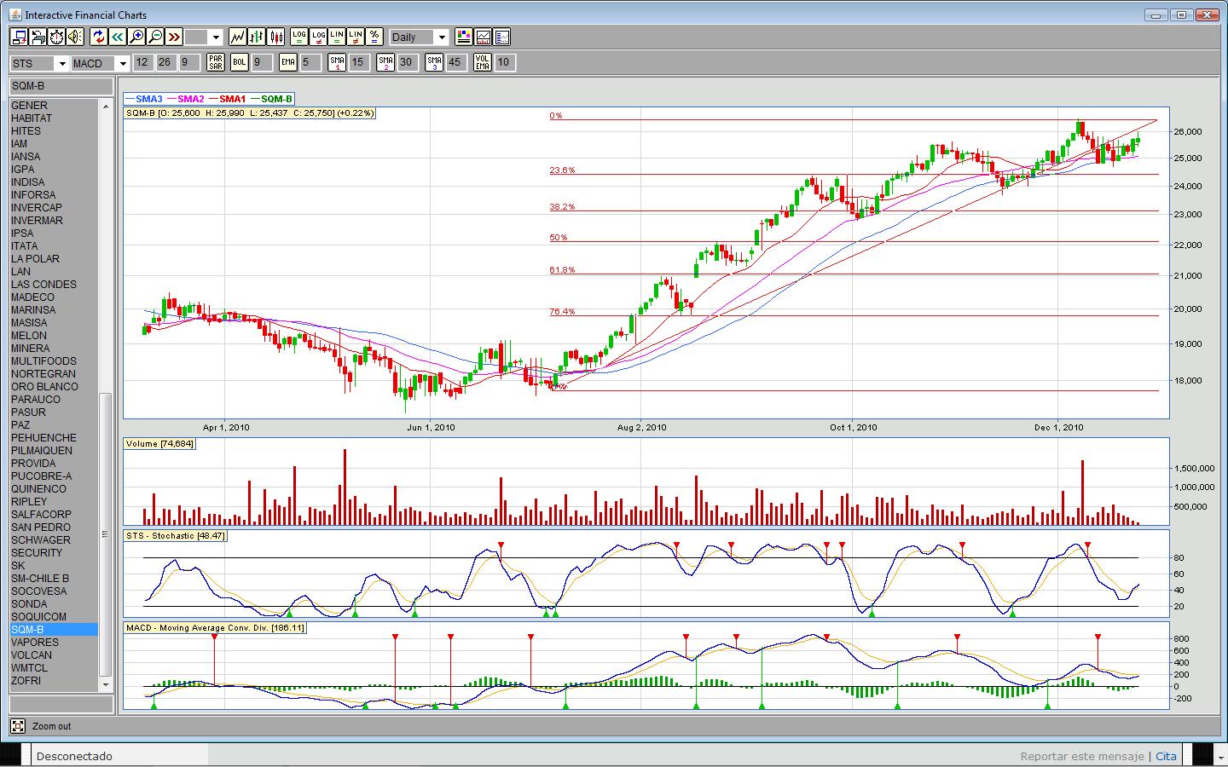Click the sound speaker icon
The height and width of the screenshot is (767, 1228).
coord(75,37)
